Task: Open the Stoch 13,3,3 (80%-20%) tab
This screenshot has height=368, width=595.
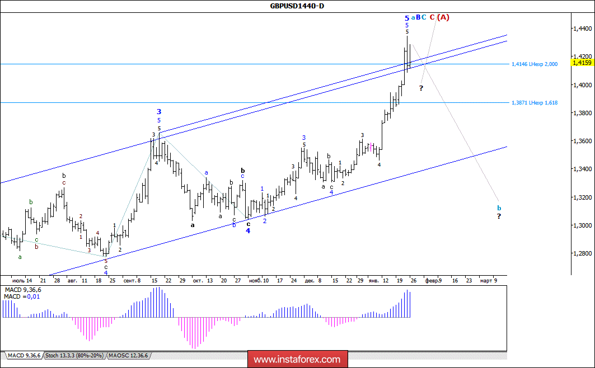Action: click(x=74, y=356)
